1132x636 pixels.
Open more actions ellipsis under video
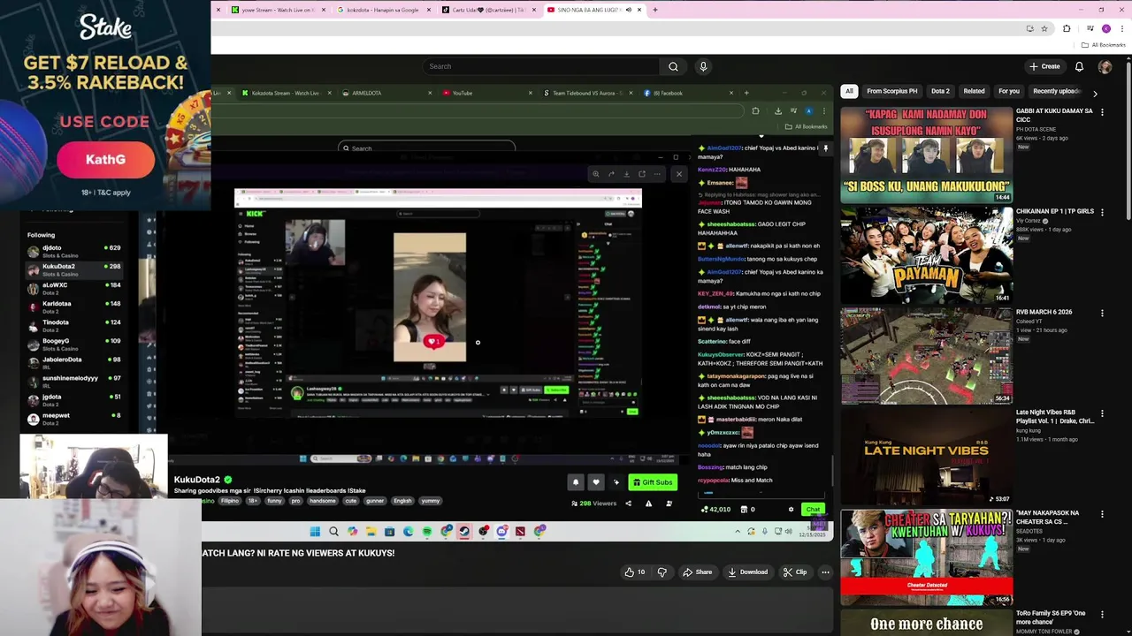pos(825,572)
